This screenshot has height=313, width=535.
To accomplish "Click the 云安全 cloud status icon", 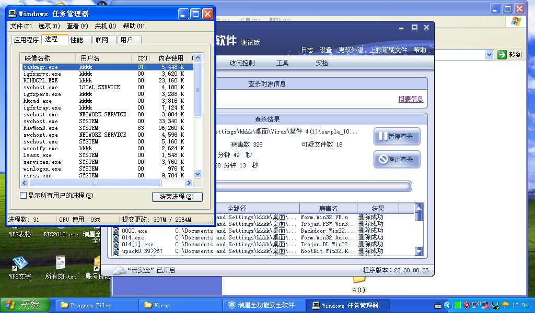I will (x=119, y=270).
